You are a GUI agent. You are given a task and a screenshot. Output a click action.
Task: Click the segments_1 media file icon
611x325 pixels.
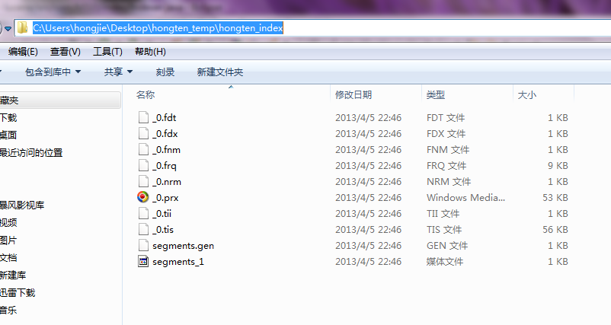point(143,261)
